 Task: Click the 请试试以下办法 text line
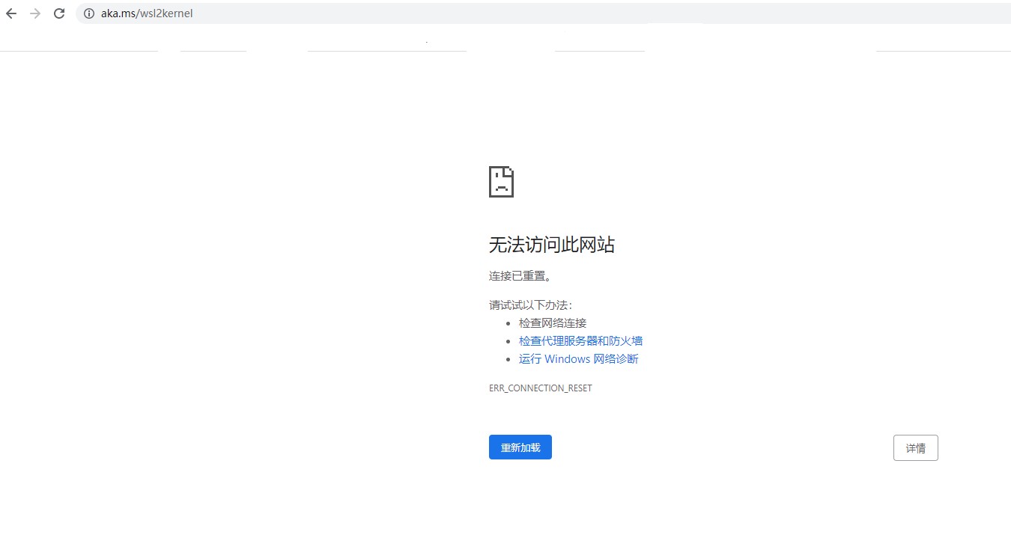tap(530, 305)
